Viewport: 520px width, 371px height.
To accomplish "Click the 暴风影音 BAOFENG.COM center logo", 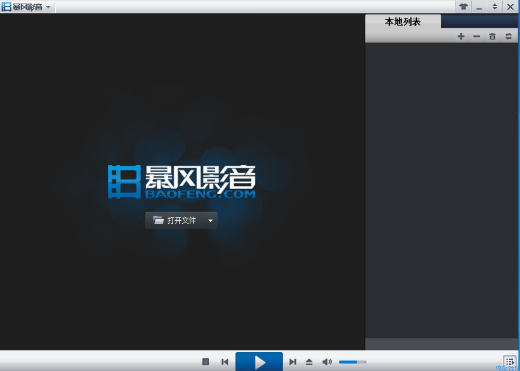I will coord(182,182).
